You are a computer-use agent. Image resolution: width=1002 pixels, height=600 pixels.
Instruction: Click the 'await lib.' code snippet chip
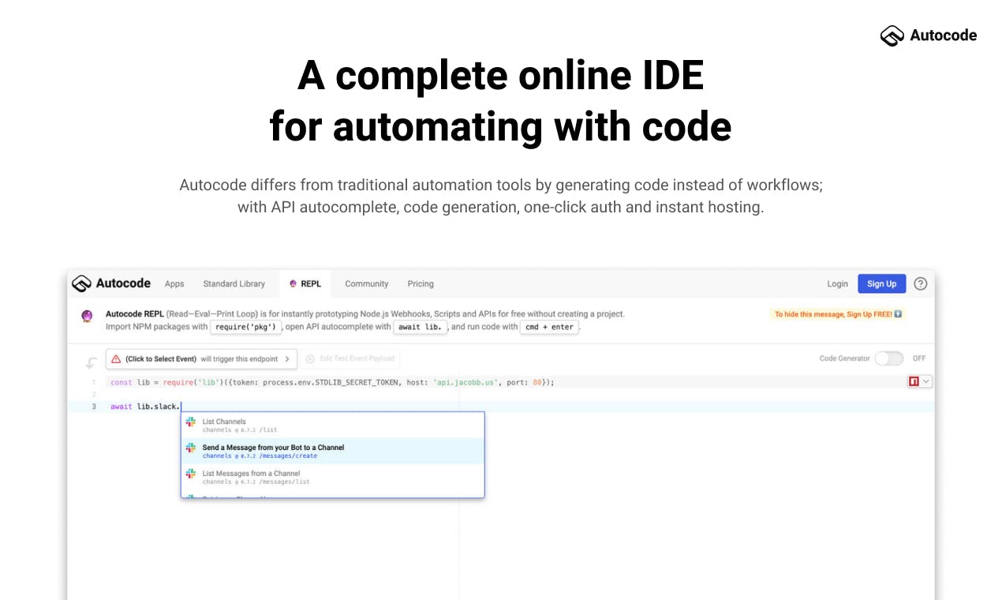coord(421,327)
